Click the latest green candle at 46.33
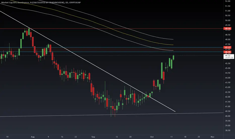 pyautogui.click(x=173, y=57)
